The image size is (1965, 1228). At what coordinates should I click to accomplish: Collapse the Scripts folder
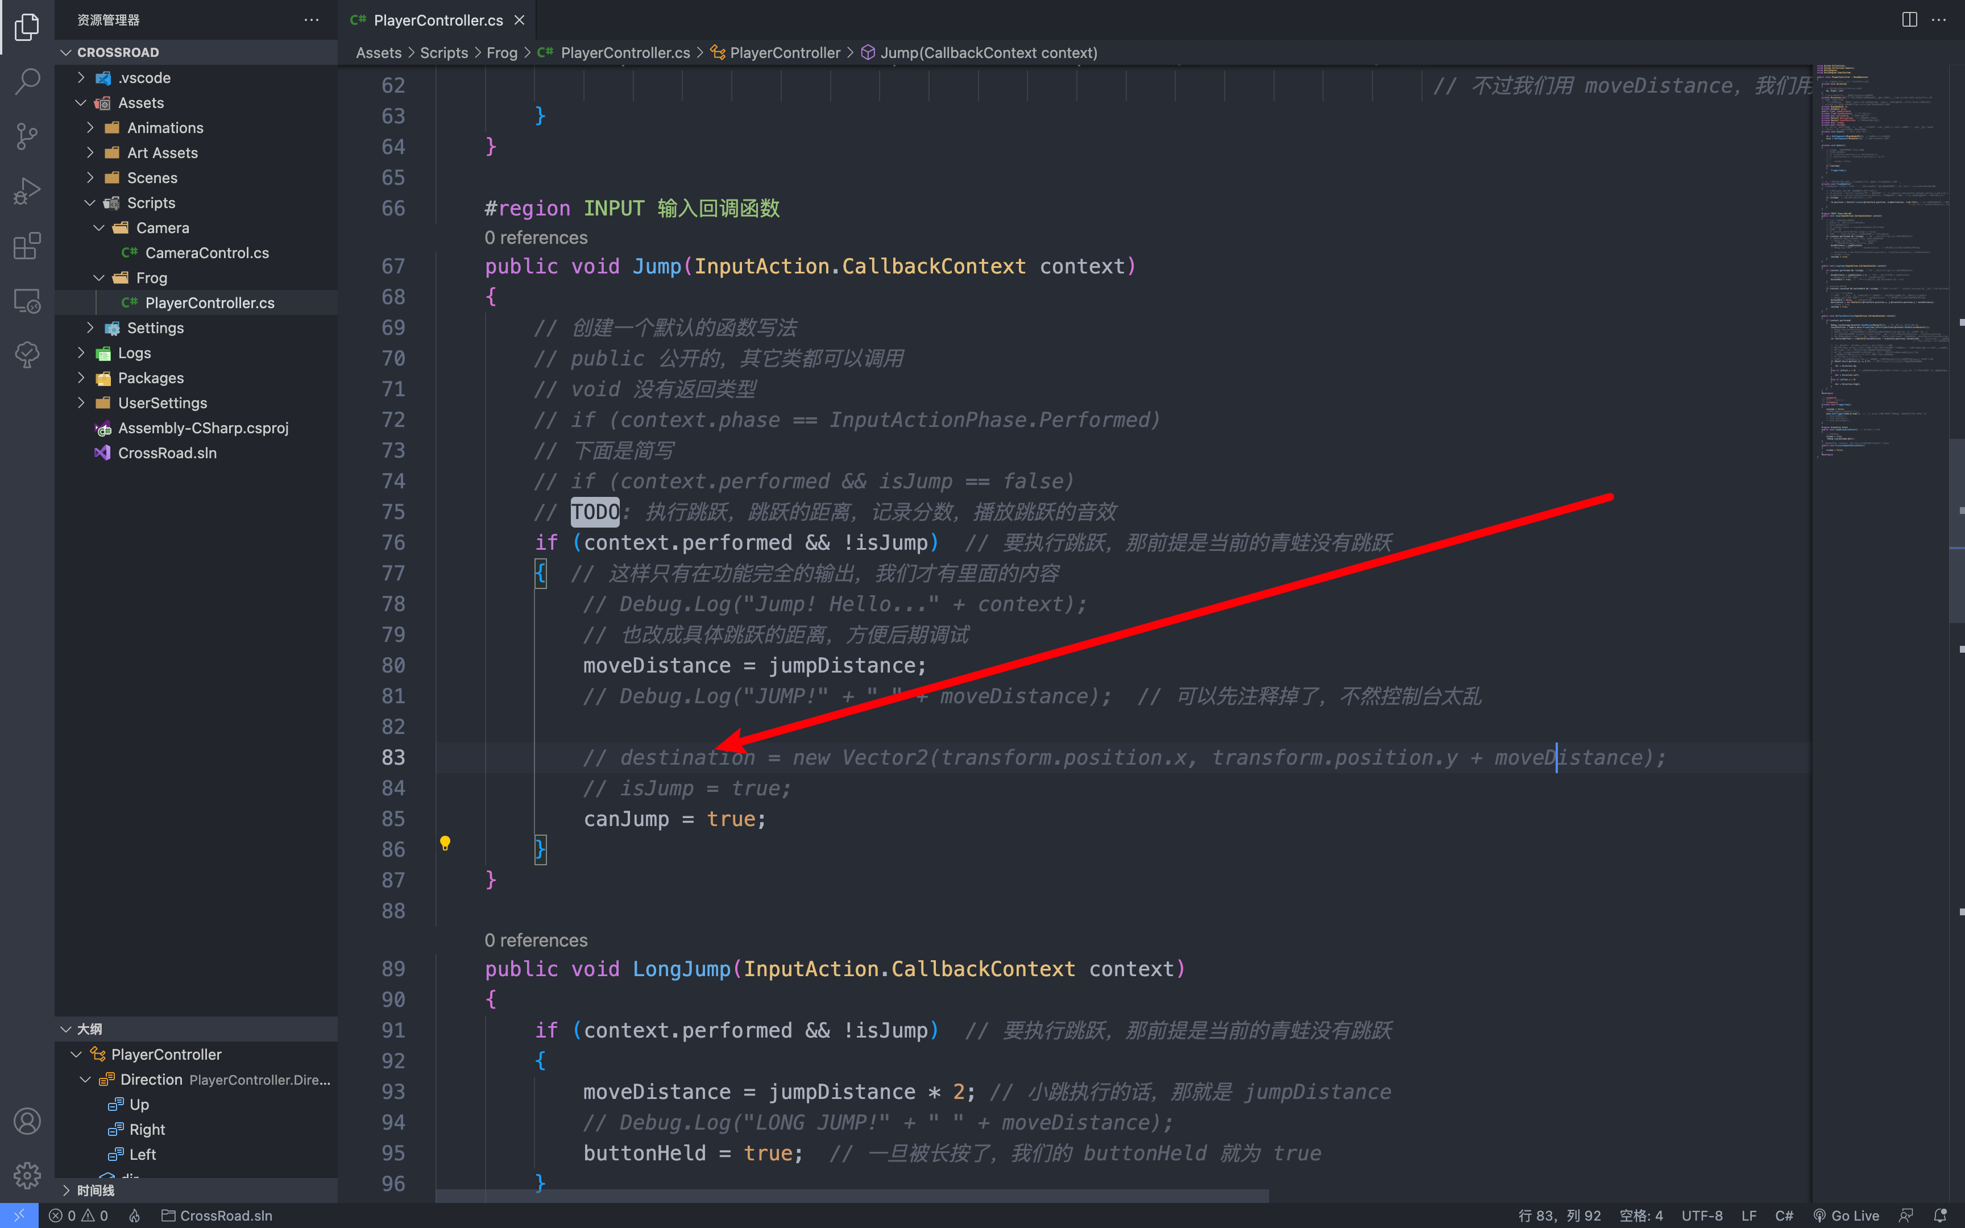click(196, 203)
